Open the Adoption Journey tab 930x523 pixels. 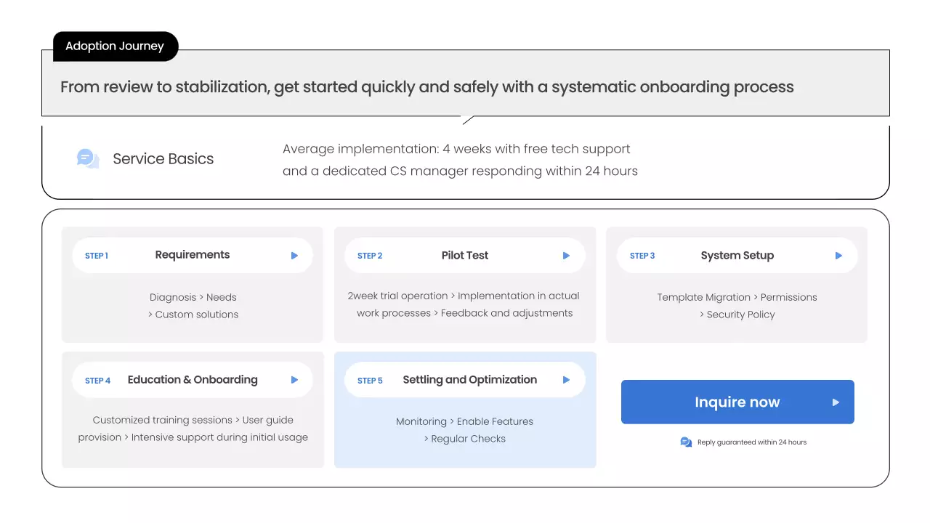pos(115,46)
